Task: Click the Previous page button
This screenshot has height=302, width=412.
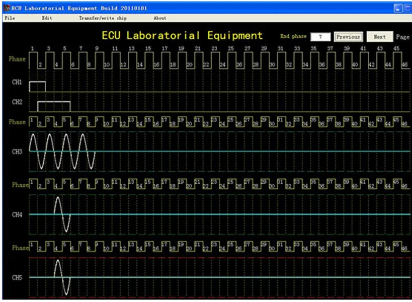Action: 349,37
